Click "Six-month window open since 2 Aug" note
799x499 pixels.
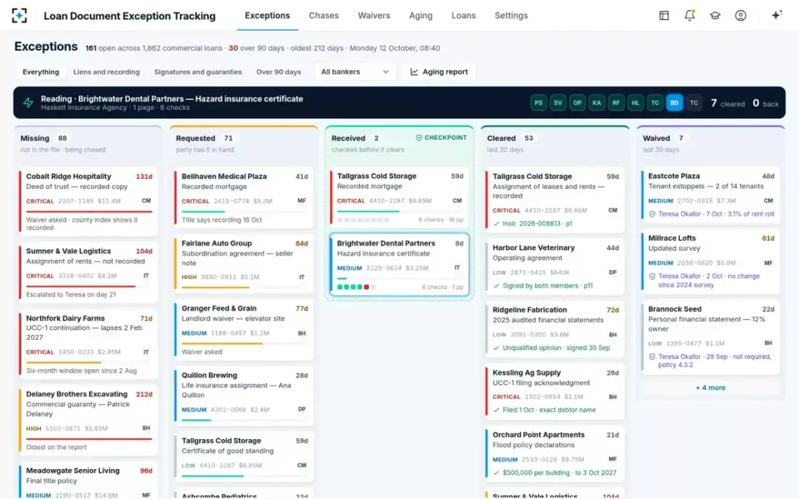click(81, 371)
